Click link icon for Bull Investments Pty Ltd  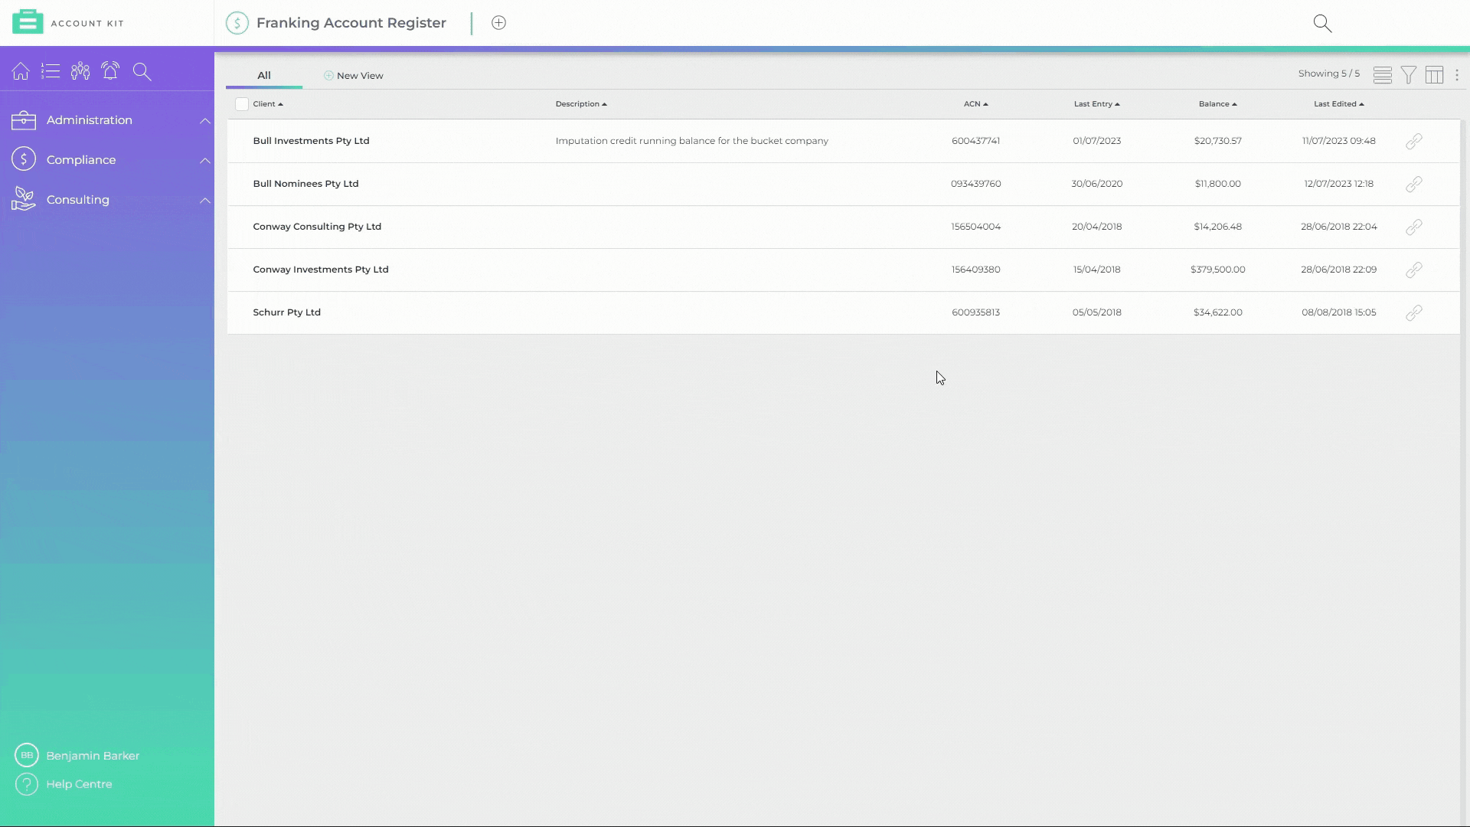click(x=1414, y=141)
